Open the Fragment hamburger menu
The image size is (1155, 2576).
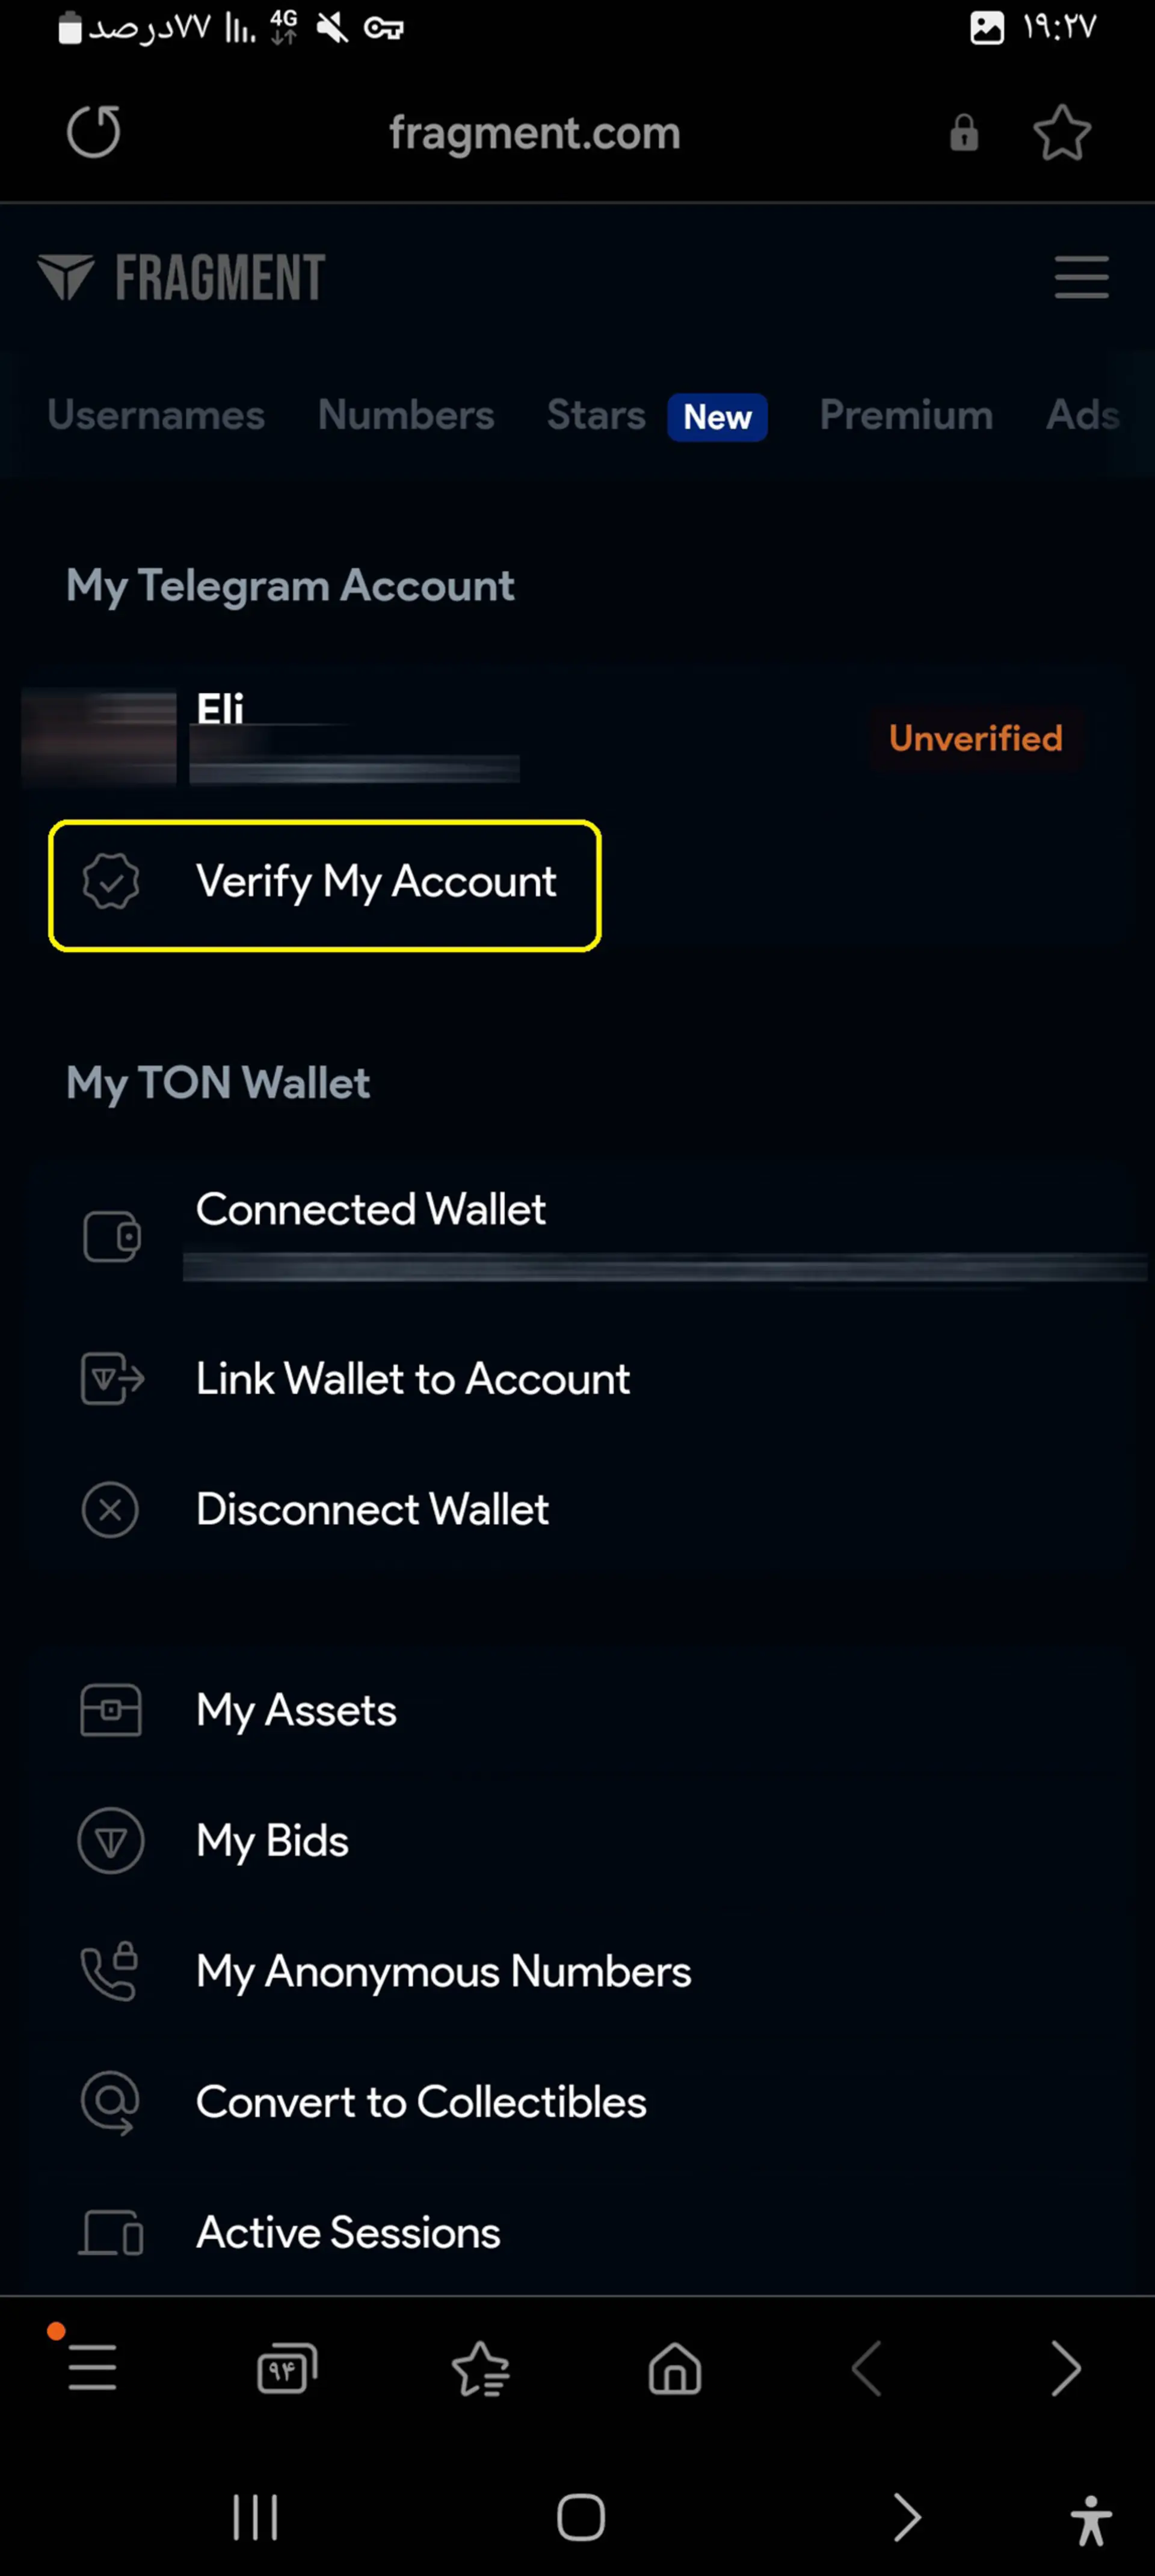[1081, 277]
